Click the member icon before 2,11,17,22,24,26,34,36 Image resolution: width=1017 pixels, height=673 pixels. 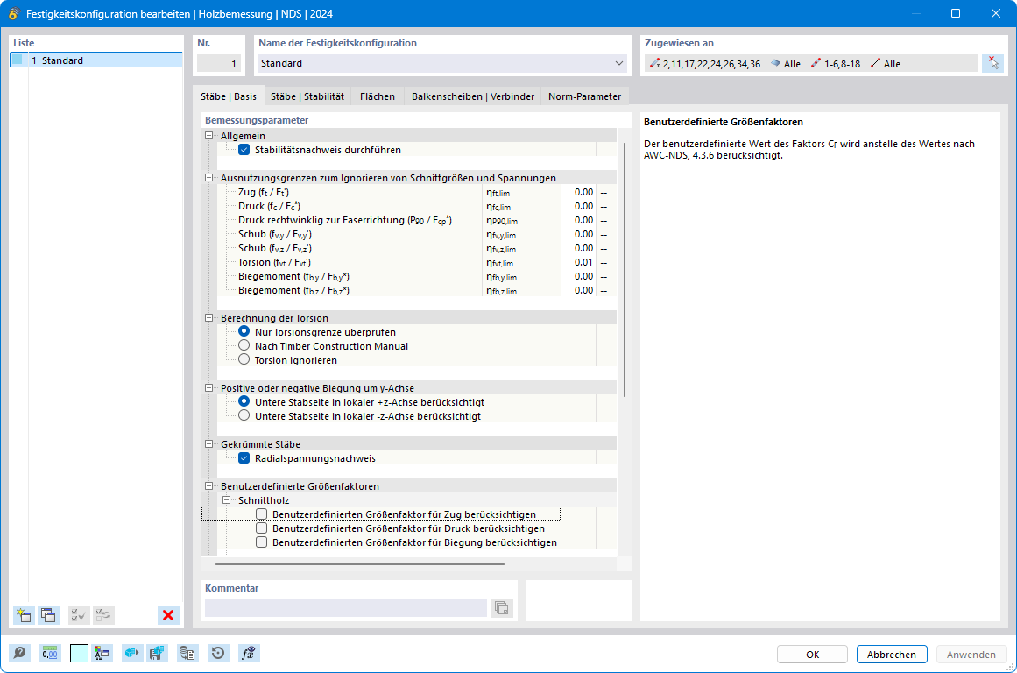654,64
